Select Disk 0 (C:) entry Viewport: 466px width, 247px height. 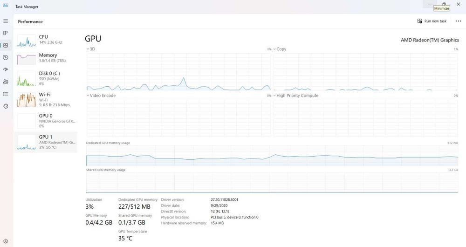point(46,78)
